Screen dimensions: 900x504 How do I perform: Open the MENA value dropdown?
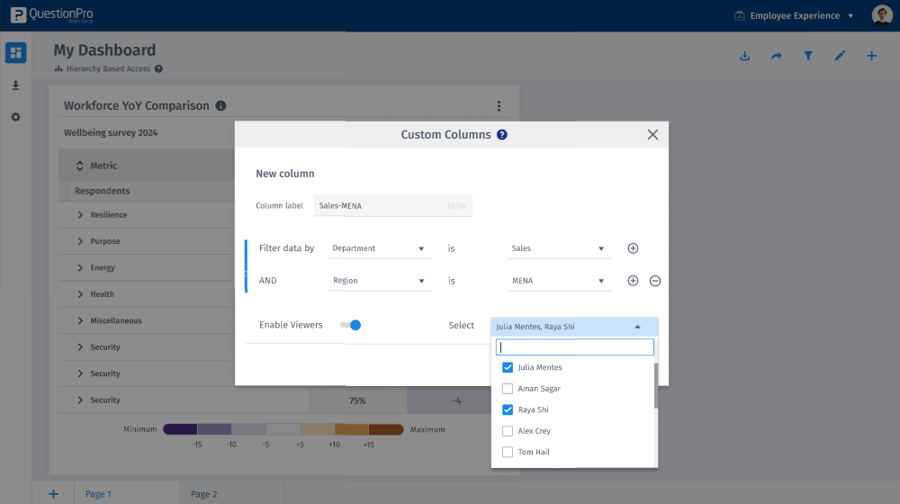559,281
